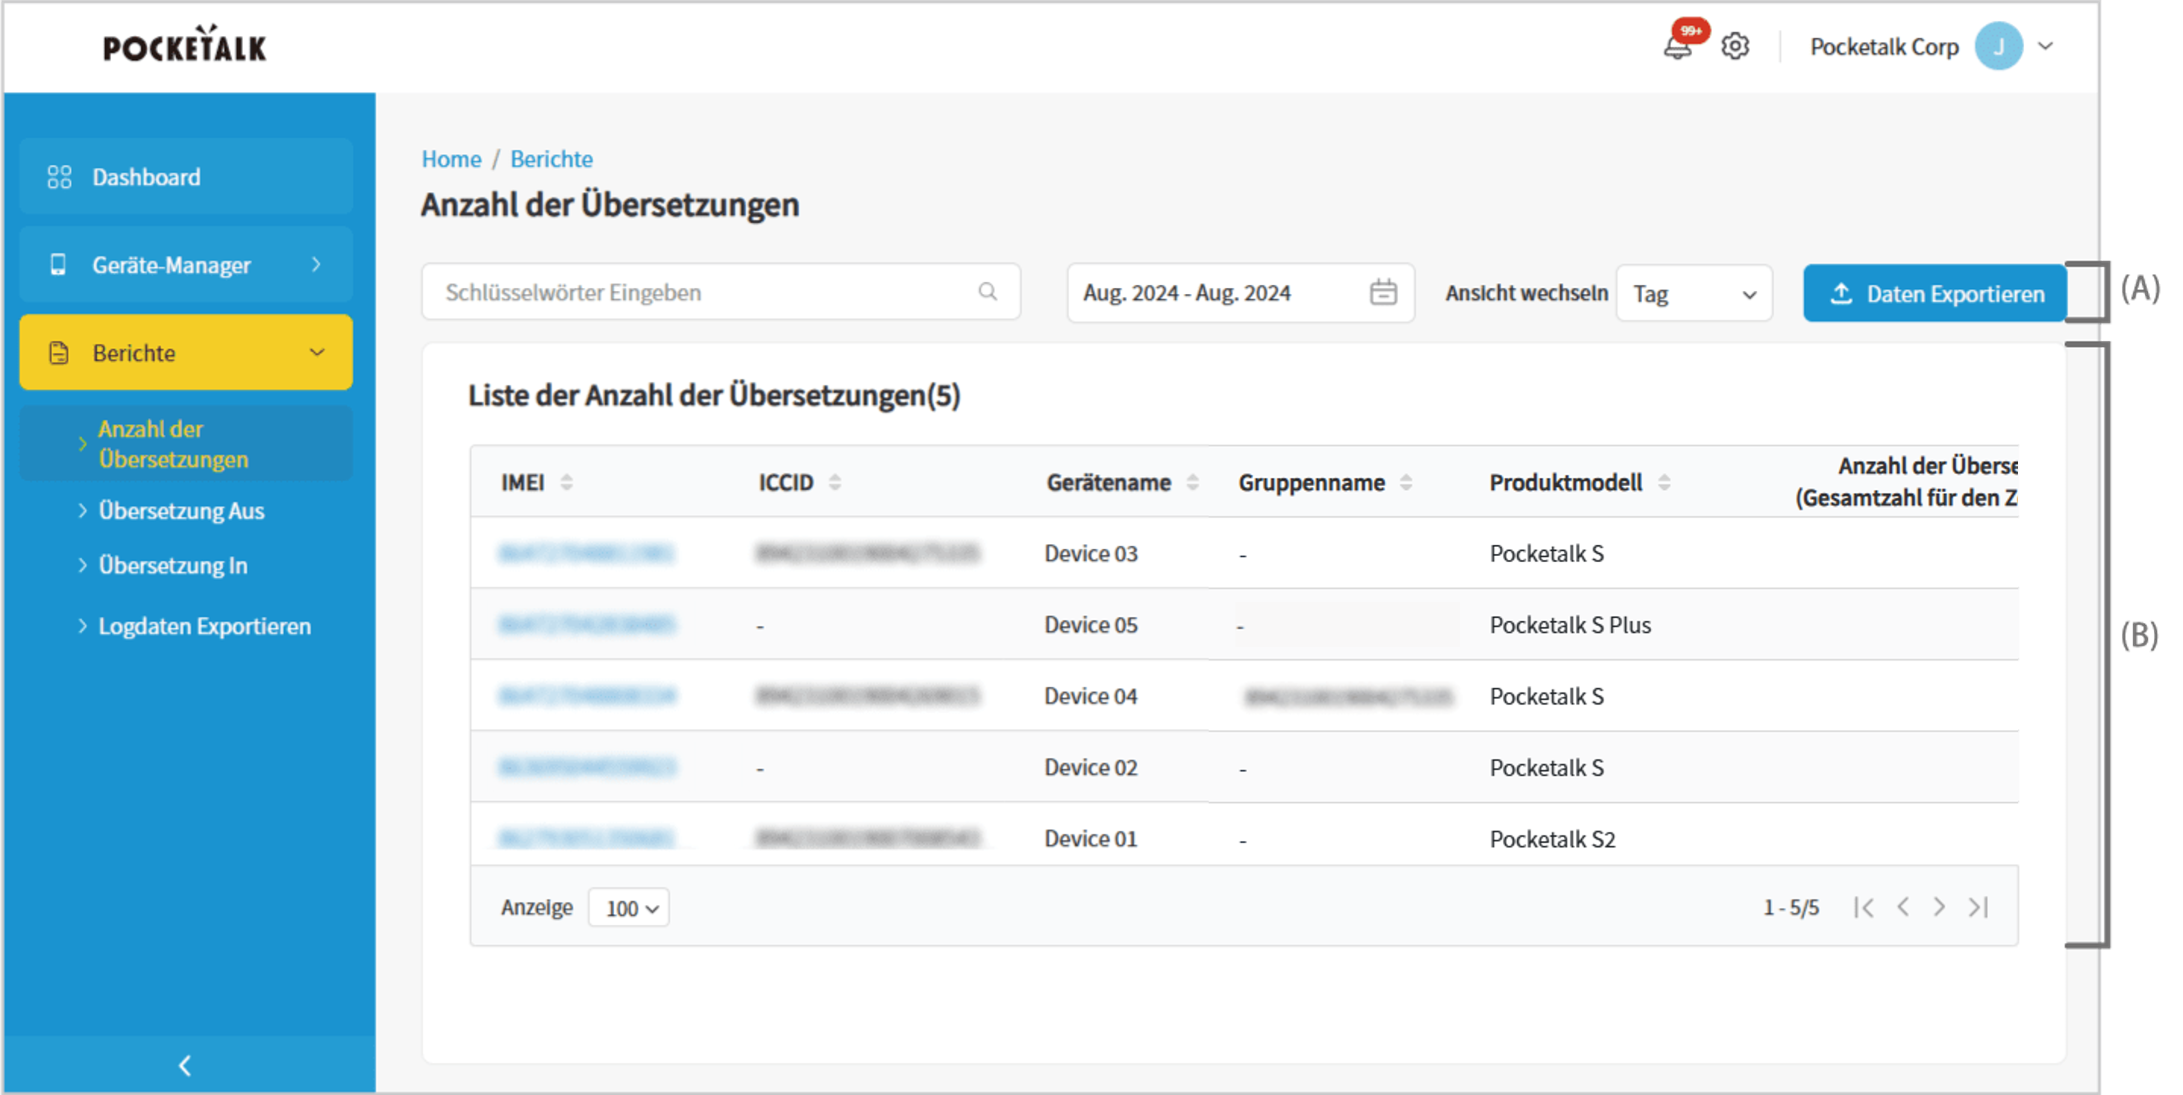Open the Anzeige 100 rows dropdown
This screenshot has width=2183, height=1095.
coord(629,907)
